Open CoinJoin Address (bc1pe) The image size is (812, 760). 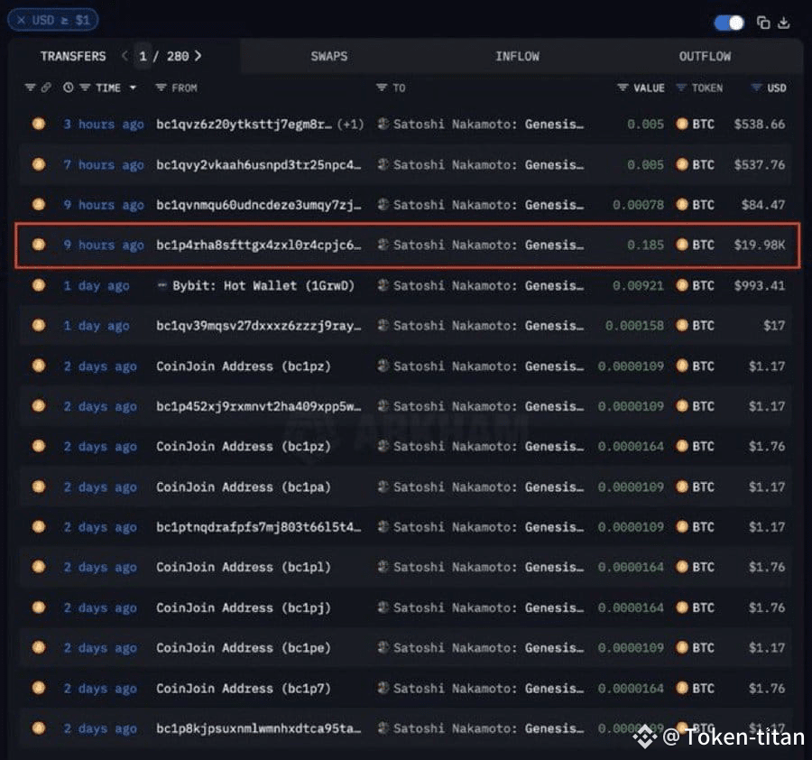(244, 648)
